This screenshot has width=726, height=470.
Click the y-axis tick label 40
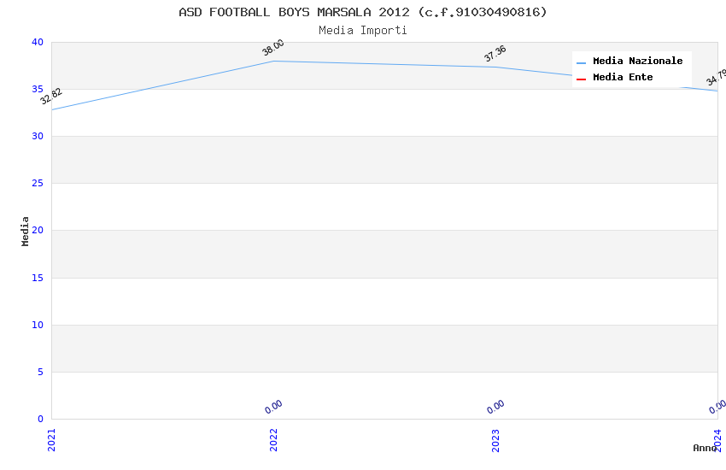(37, 42)
